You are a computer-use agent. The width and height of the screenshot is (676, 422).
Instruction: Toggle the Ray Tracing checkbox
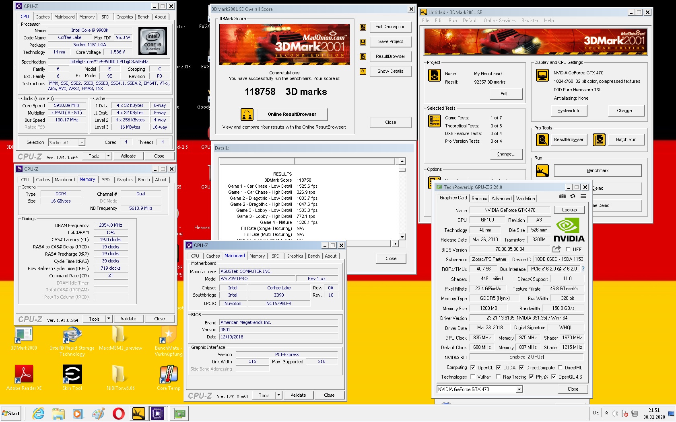(498, 377)
